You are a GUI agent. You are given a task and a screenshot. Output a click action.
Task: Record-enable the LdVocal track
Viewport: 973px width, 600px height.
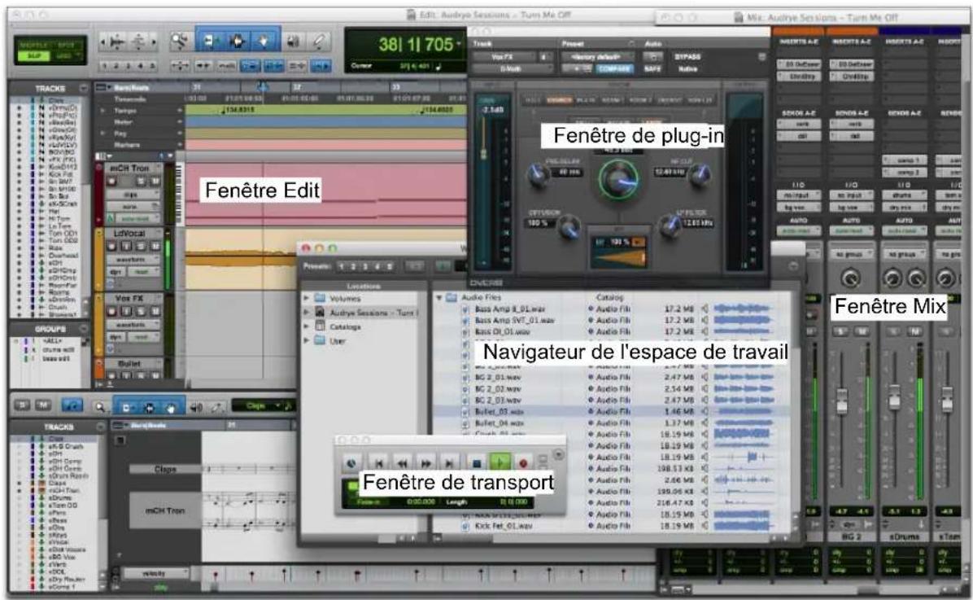coord(111,247)
